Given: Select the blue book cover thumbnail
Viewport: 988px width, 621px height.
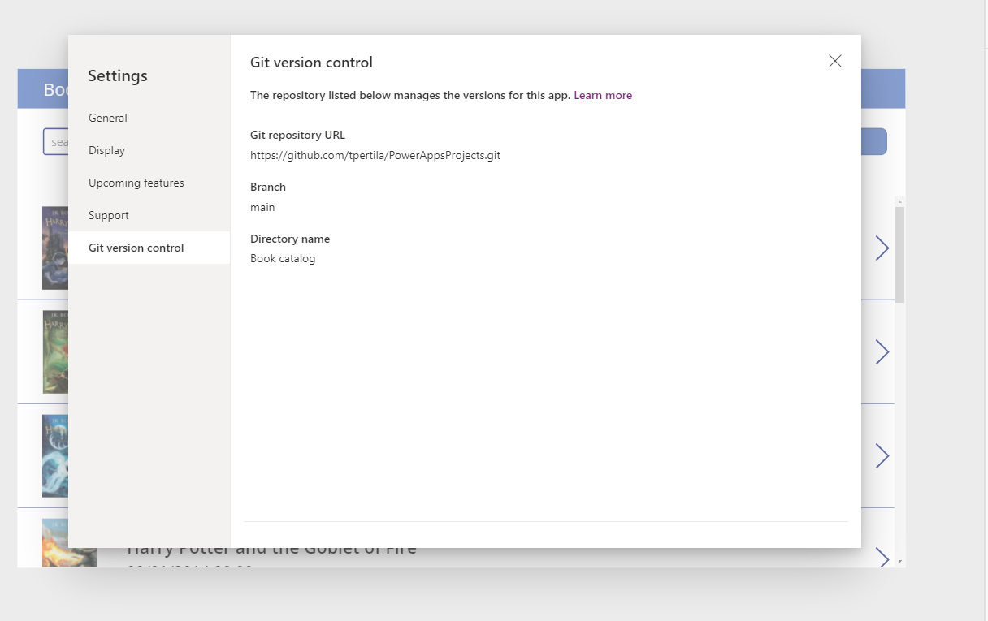Looking at the screenshot, I should coord(54,456).
